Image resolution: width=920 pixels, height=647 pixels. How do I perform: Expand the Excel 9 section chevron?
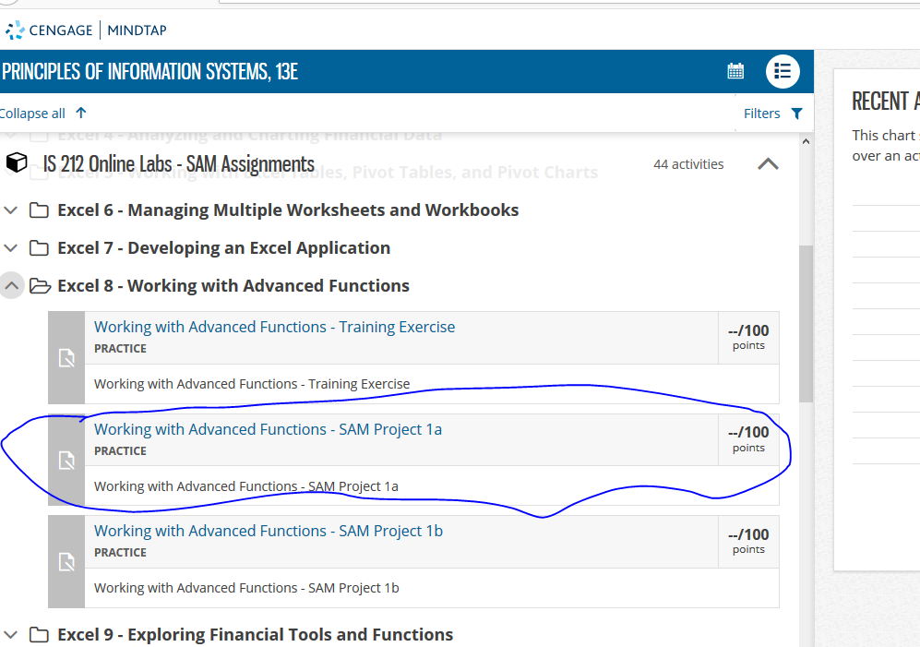10,635
